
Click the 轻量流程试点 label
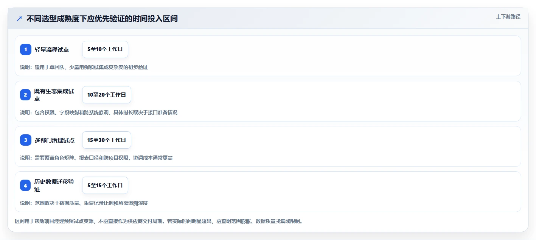point(52,50)
